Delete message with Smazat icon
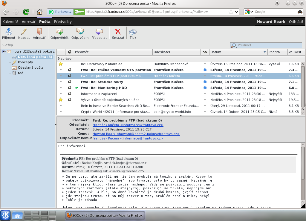Viewport: 306px width, 221px height. tap(118, 32)
